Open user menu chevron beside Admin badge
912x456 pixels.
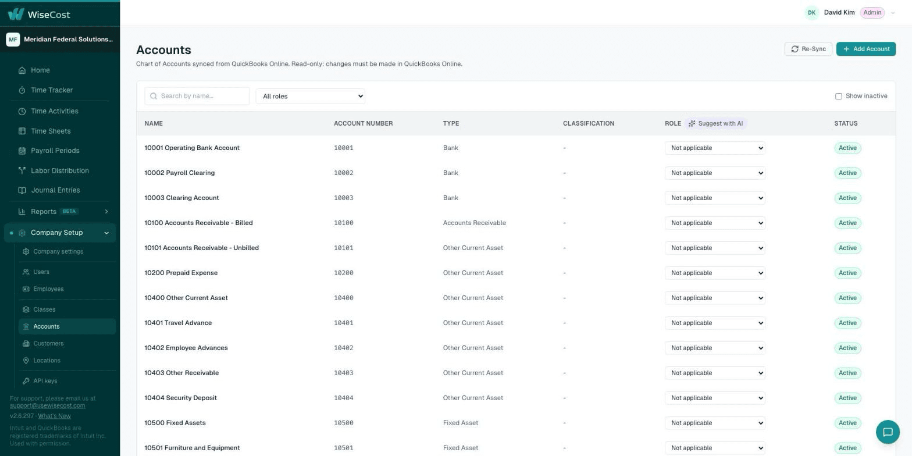[x=893, y=13]
